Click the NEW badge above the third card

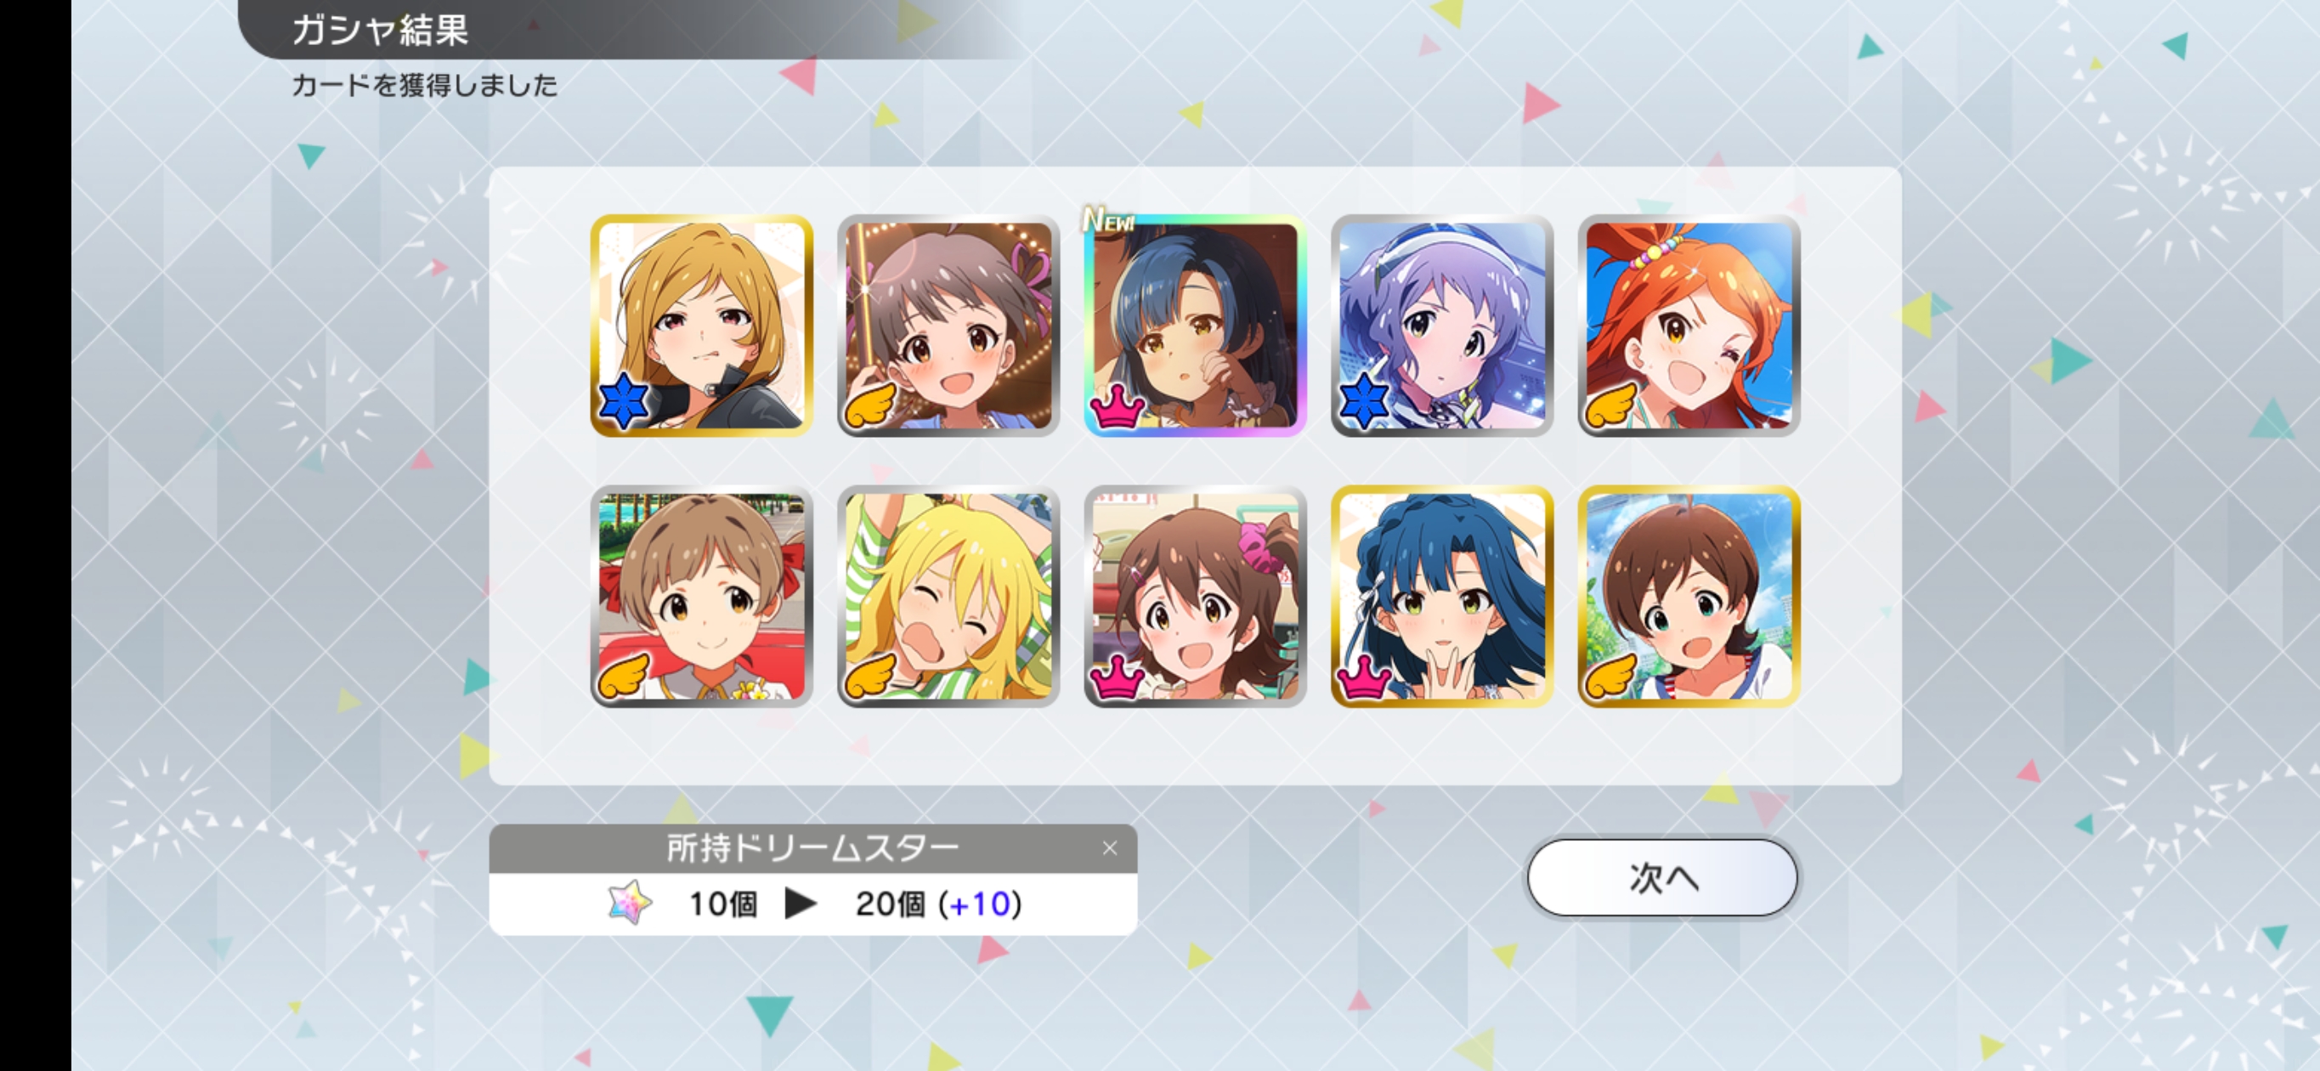tap(1110, 219)
